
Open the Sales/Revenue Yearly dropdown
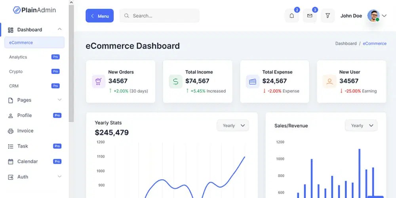tap(361, 126)
